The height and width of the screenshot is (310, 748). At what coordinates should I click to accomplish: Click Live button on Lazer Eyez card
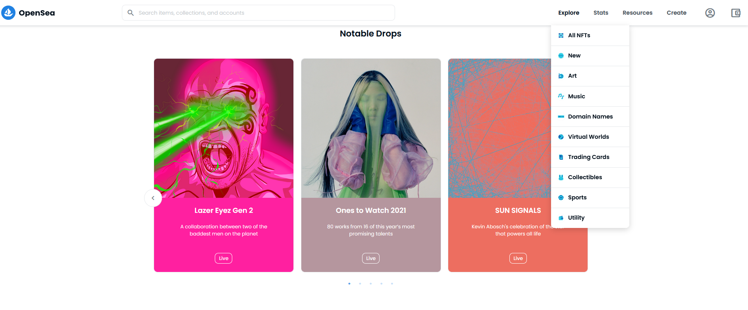224,258
